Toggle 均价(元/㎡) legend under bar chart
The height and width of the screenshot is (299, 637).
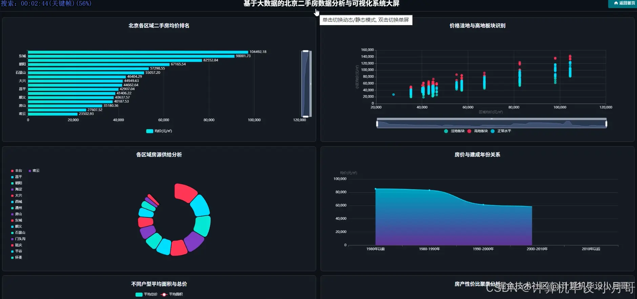click(x=159, y=131)
